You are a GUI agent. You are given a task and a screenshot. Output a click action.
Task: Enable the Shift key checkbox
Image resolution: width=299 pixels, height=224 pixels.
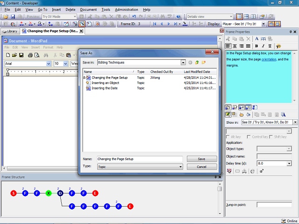pyautogui.click(x=271, y=137)
